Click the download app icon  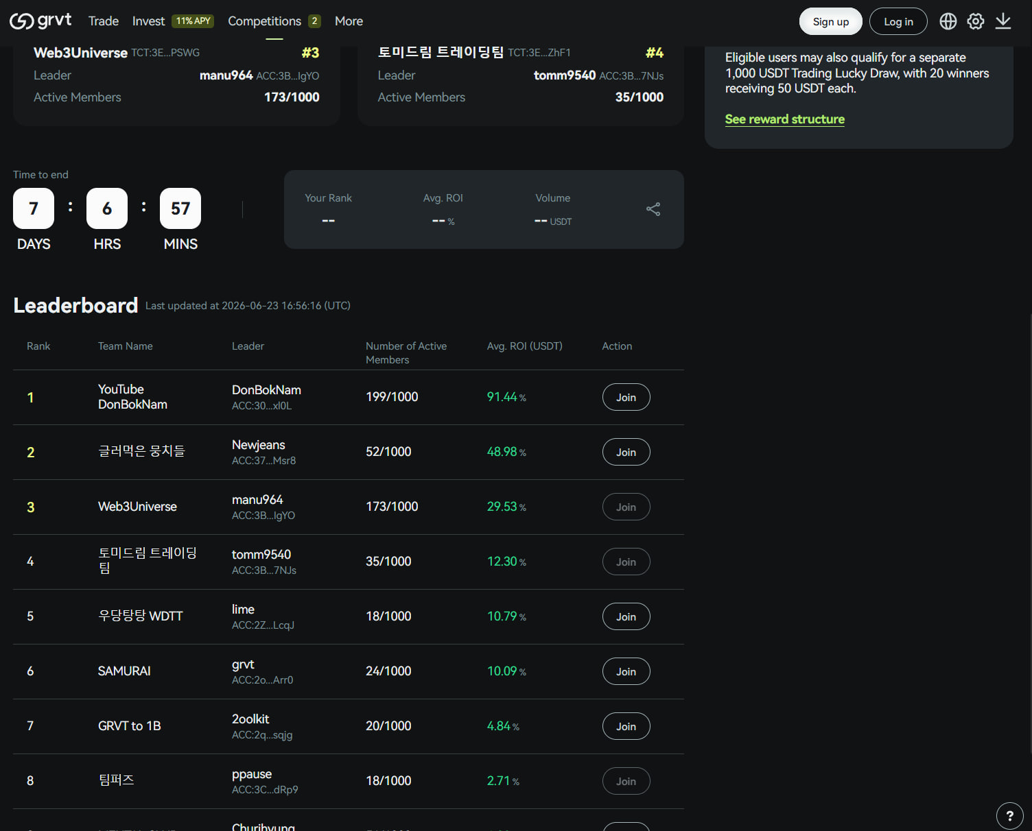[1003, 21]
